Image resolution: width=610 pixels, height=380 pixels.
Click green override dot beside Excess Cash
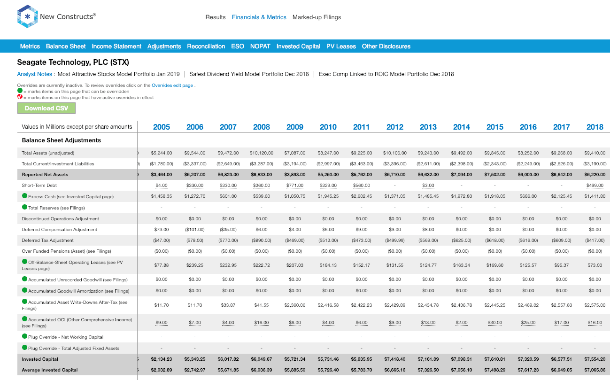tap(25, 196)
